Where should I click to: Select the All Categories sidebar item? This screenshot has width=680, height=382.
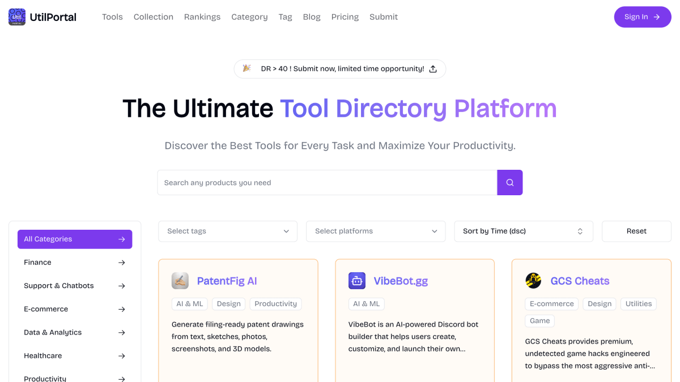point(75,239)
